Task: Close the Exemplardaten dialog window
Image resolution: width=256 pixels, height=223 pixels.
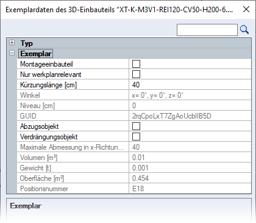Action: click(246, 9)
